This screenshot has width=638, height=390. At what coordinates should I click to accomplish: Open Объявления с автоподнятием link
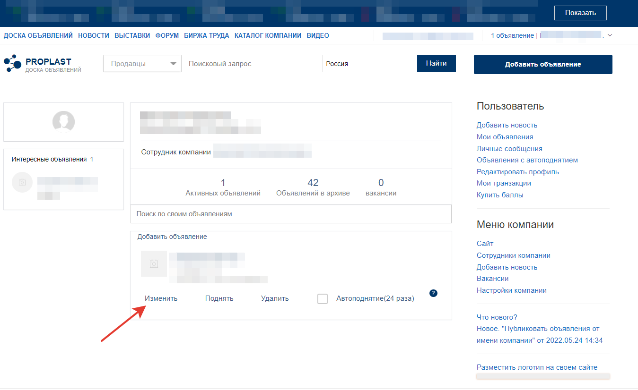click(527, 160)
